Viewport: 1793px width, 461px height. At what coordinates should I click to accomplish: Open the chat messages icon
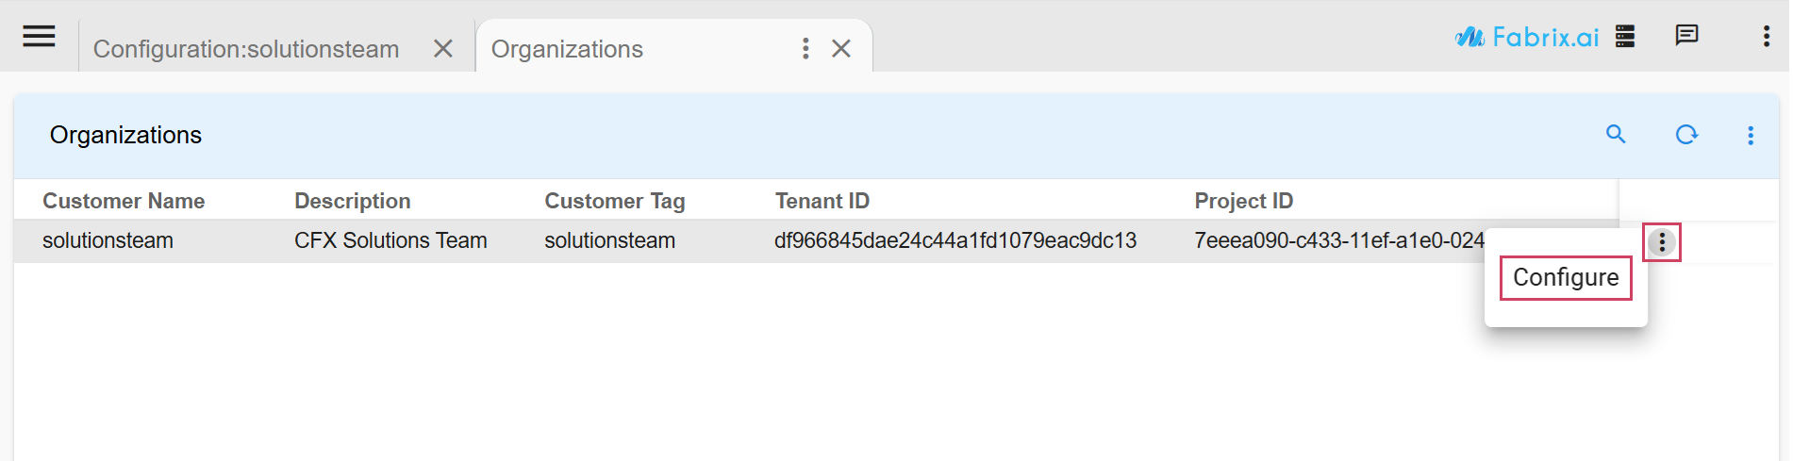(x=1686, y=36)
